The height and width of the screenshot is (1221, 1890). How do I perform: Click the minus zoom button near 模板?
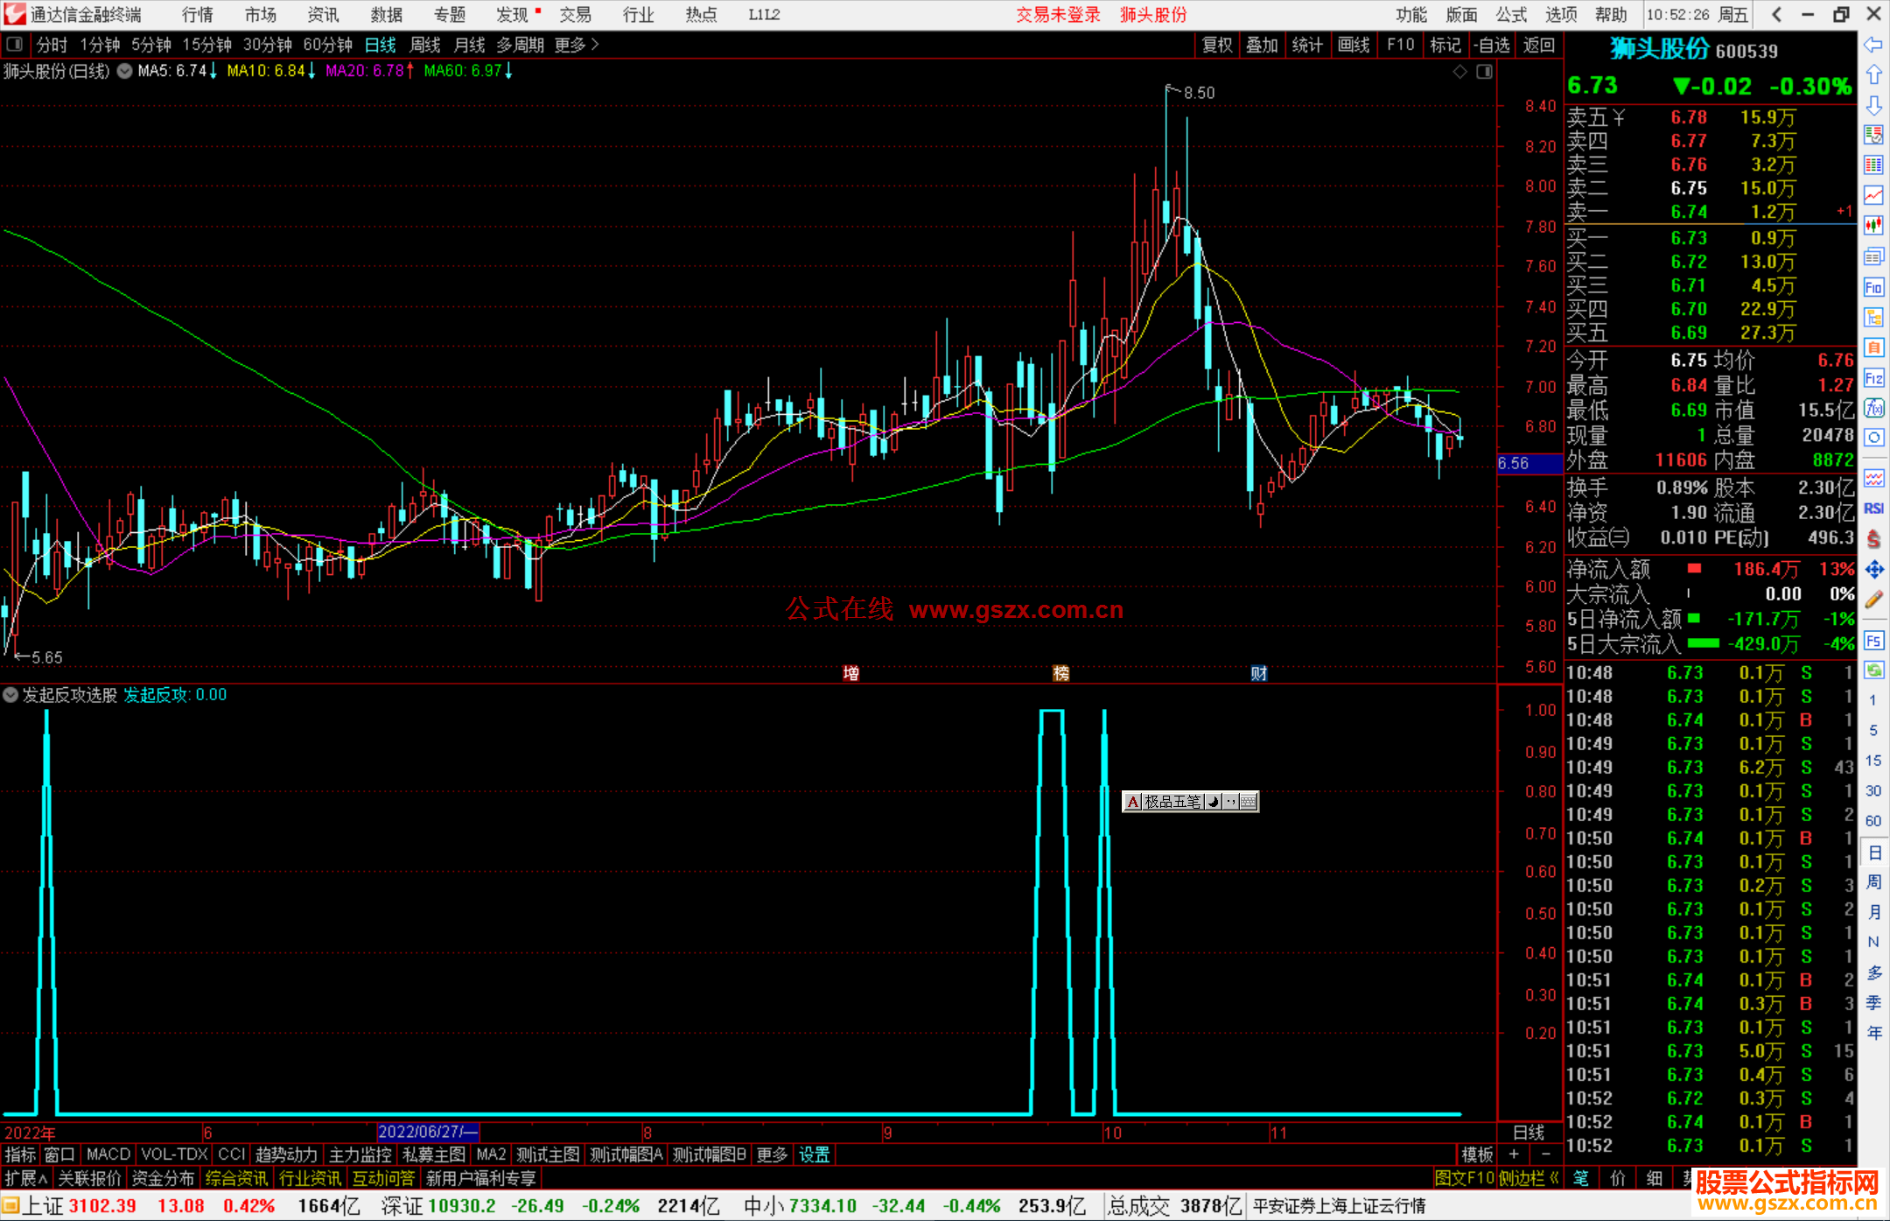1545,1155
